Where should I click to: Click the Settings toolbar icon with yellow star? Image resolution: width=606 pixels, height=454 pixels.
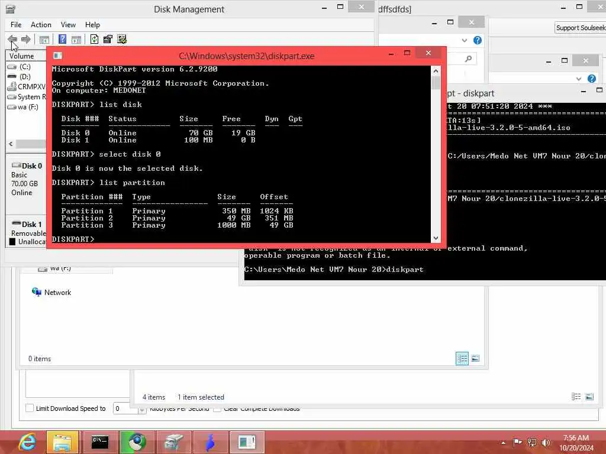click(122, 39)
